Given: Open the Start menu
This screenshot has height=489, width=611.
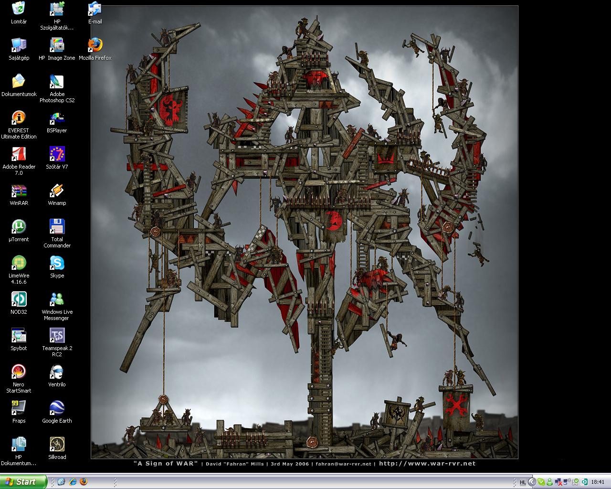Looking at the screenshot, I should pos(23,482).
